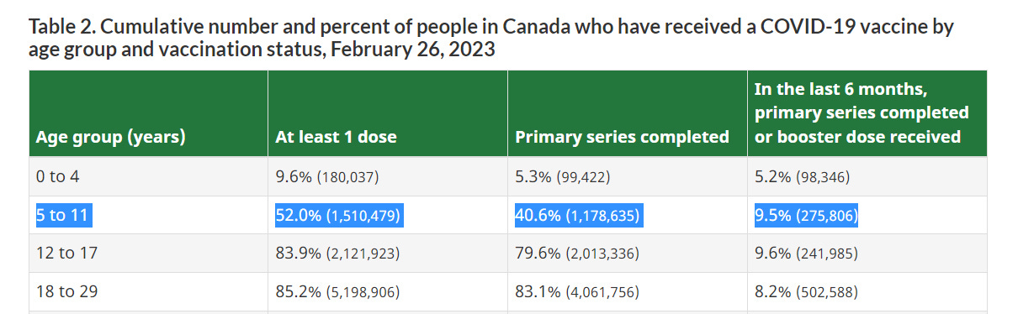This screenshot has width=1018, height=314.
Task: Click the 18 to 29 age row label
Action: click(63, 292)
